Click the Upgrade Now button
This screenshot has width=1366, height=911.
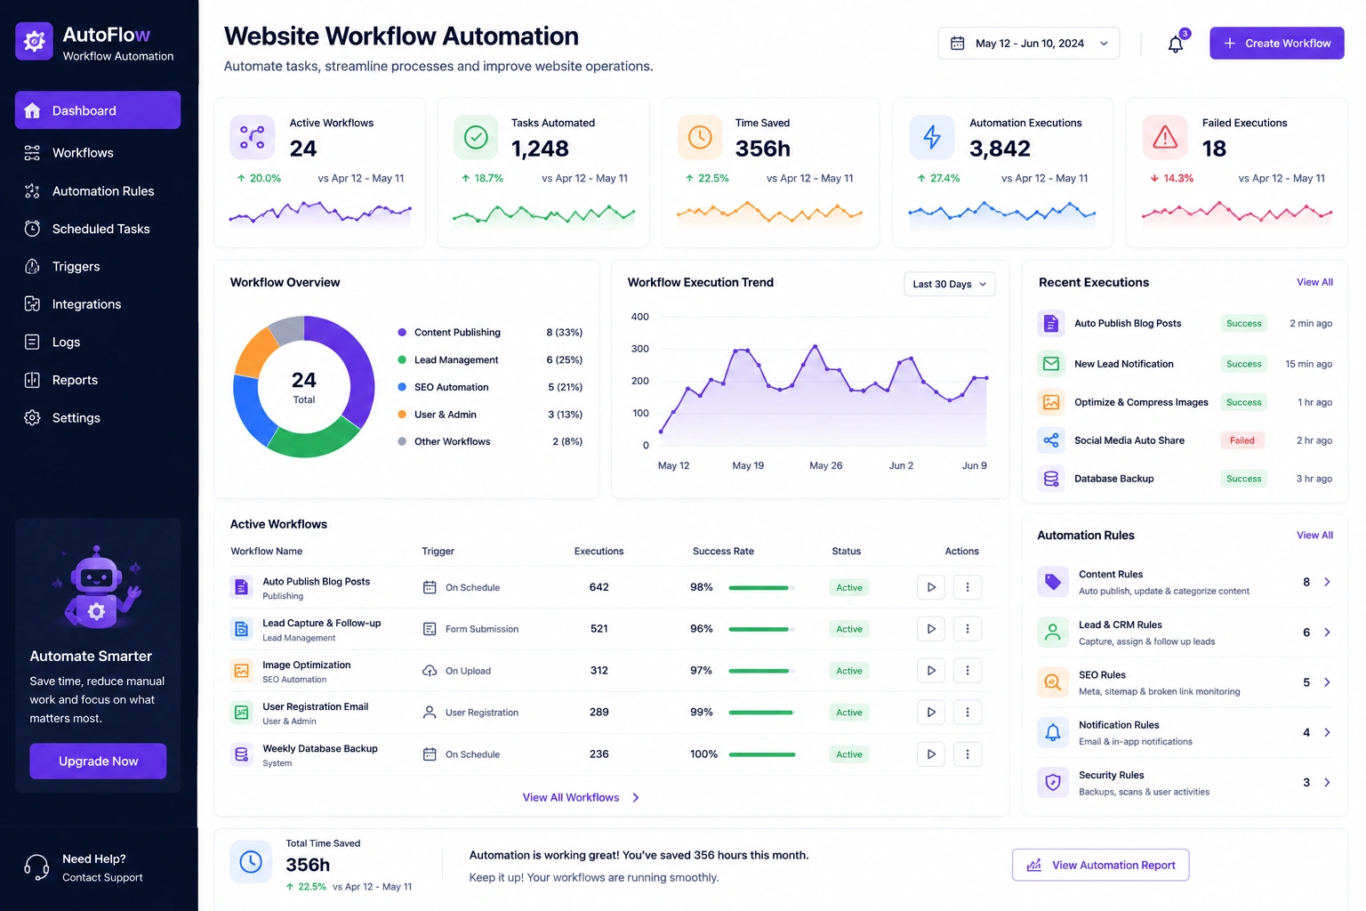point(98,762)
